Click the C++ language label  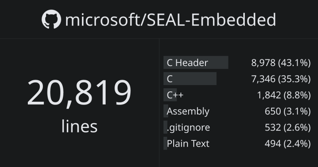pos(175,95)
